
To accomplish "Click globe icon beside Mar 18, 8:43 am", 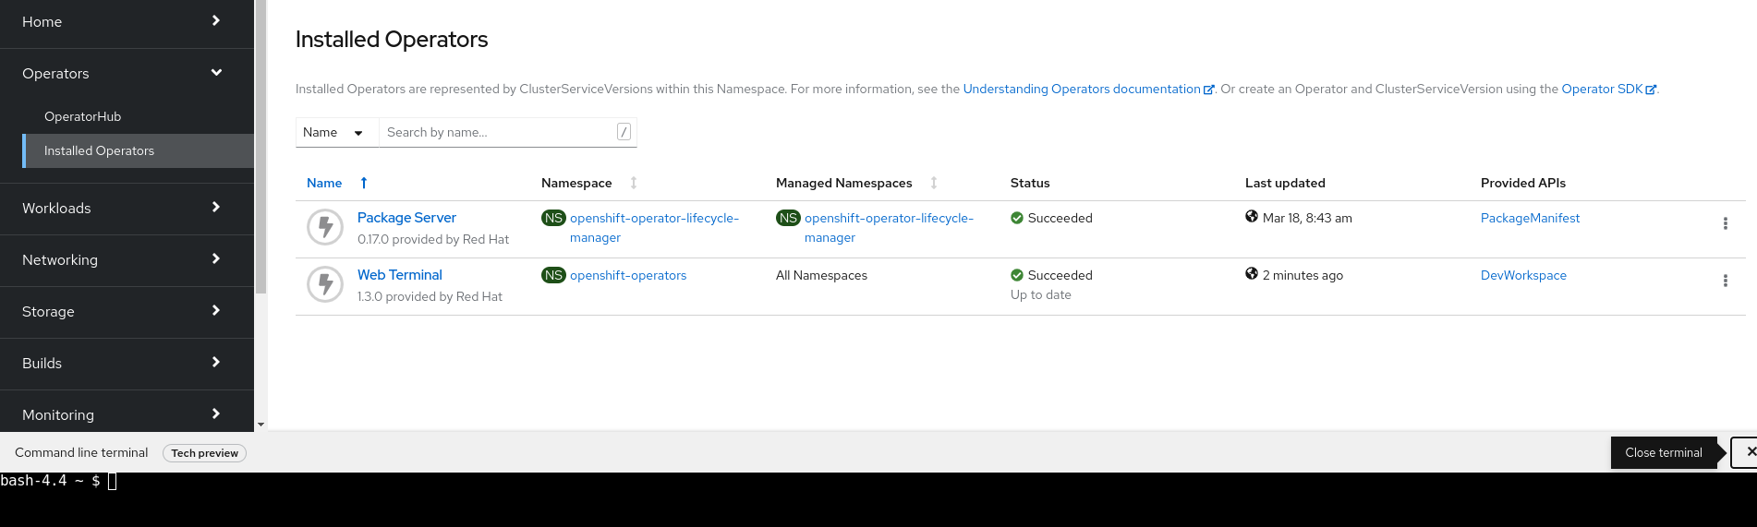I will click(1252, 216).
